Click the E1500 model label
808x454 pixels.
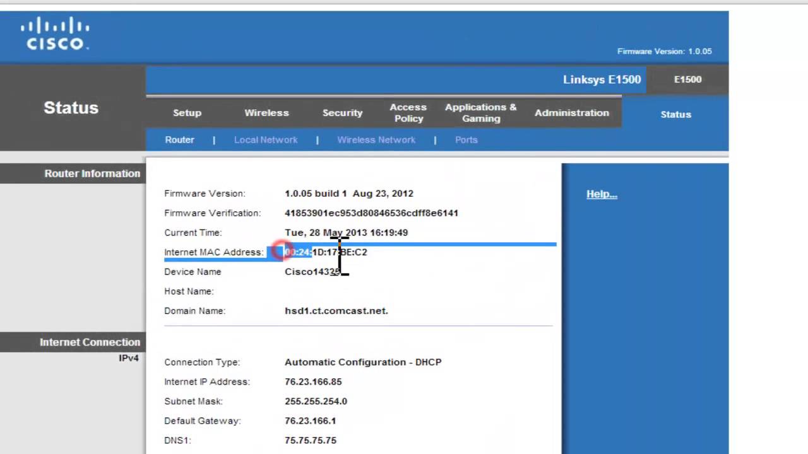[x=687, y=79]
